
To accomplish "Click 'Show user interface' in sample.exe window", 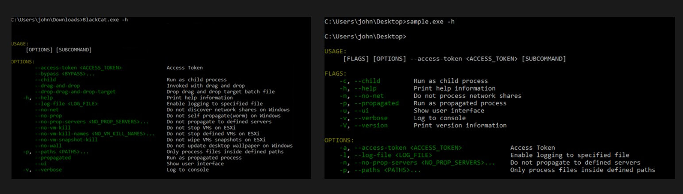I will (449, 110).
